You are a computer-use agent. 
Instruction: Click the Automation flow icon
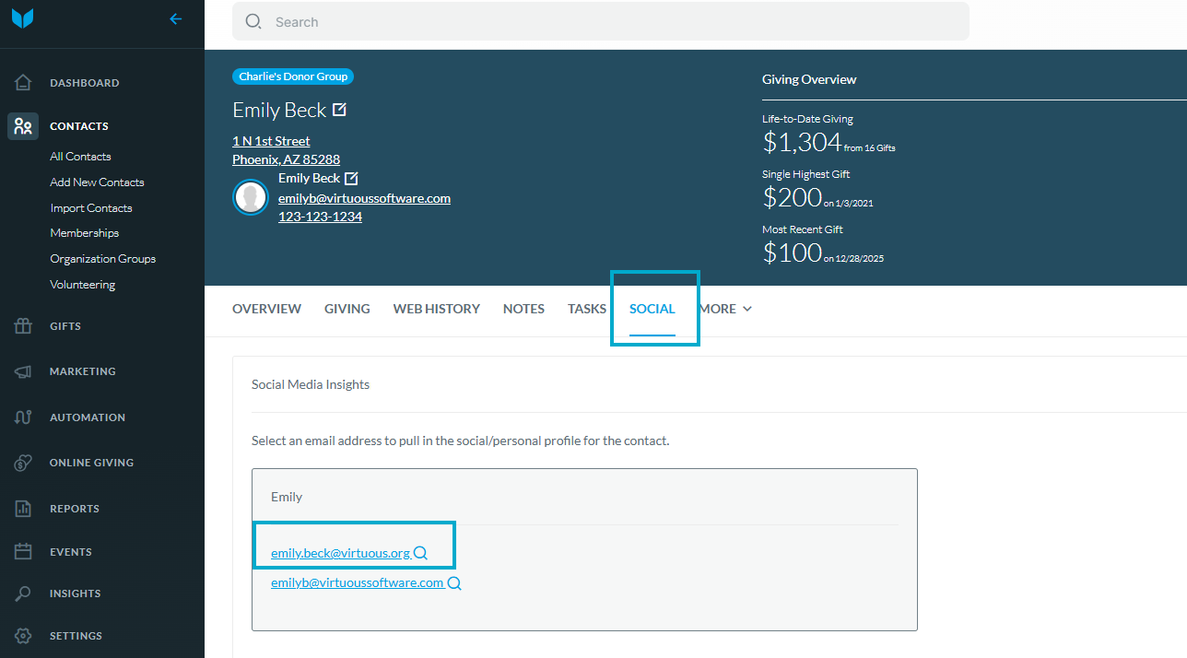(x=23, y=417)
